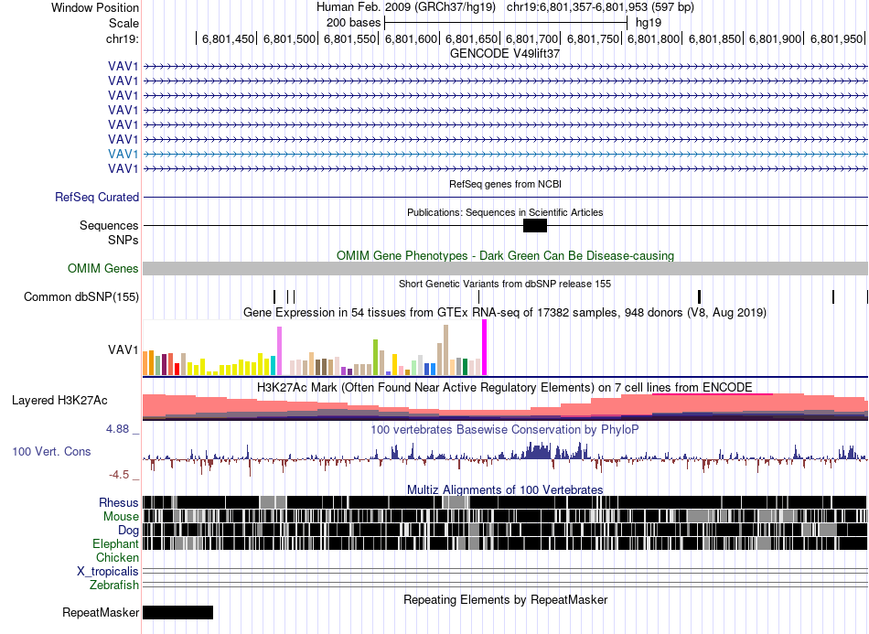Screen dimensions: 869x634
Task: Select the black RepeatMasker element block
Action: (177, 612)
